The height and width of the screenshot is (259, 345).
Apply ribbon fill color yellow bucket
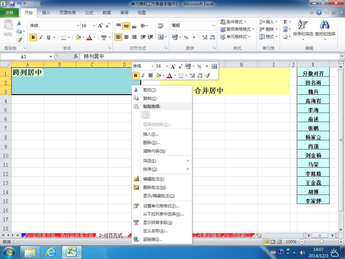click(x=78, y=37)
